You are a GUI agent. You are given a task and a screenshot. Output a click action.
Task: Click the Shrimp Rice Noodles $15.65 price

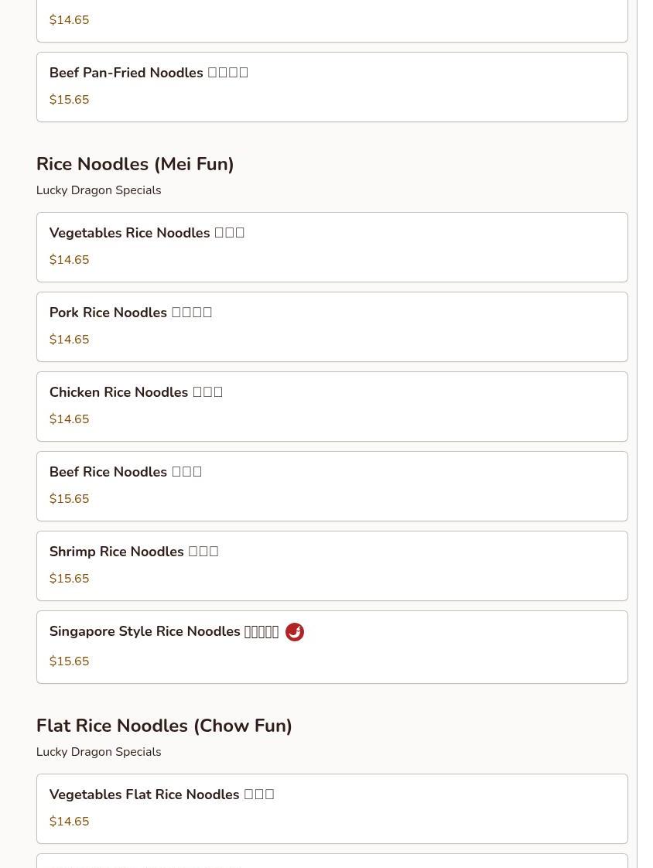69,579
